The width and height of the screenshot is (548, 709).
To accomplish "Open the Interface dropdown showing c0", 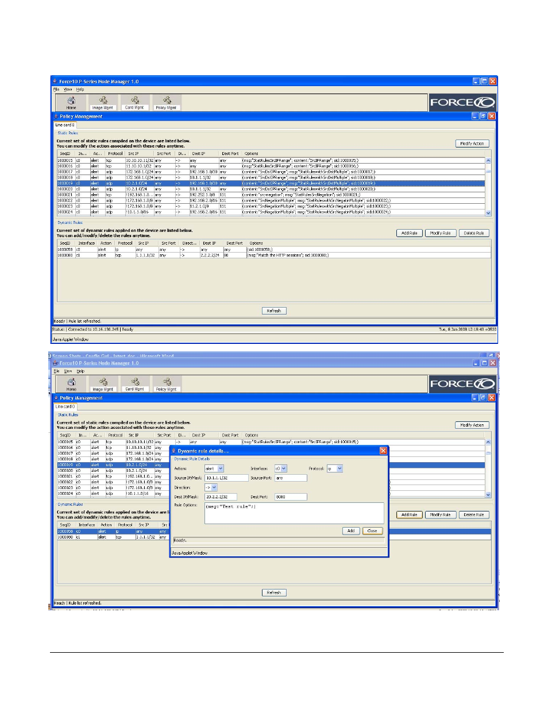I will point(280,468).
